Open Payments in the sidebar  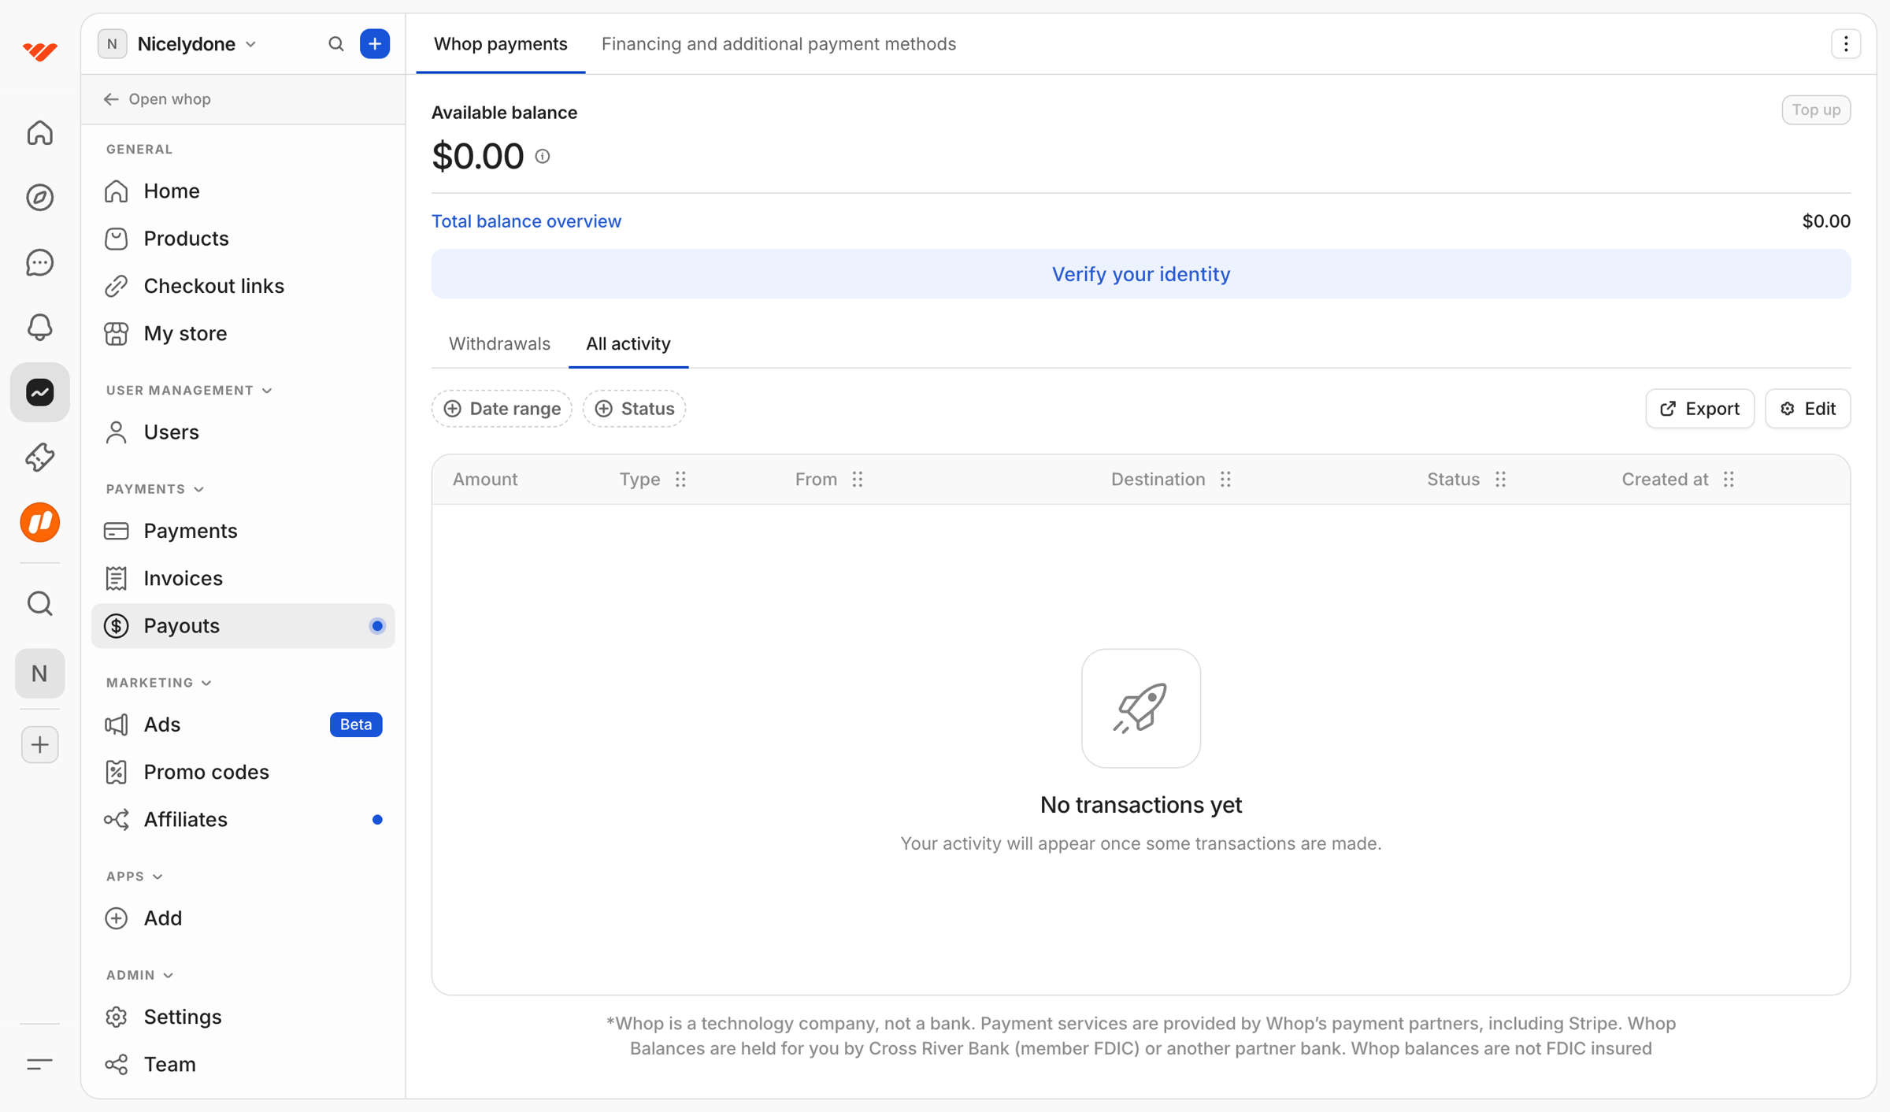[x=243, y=531]
